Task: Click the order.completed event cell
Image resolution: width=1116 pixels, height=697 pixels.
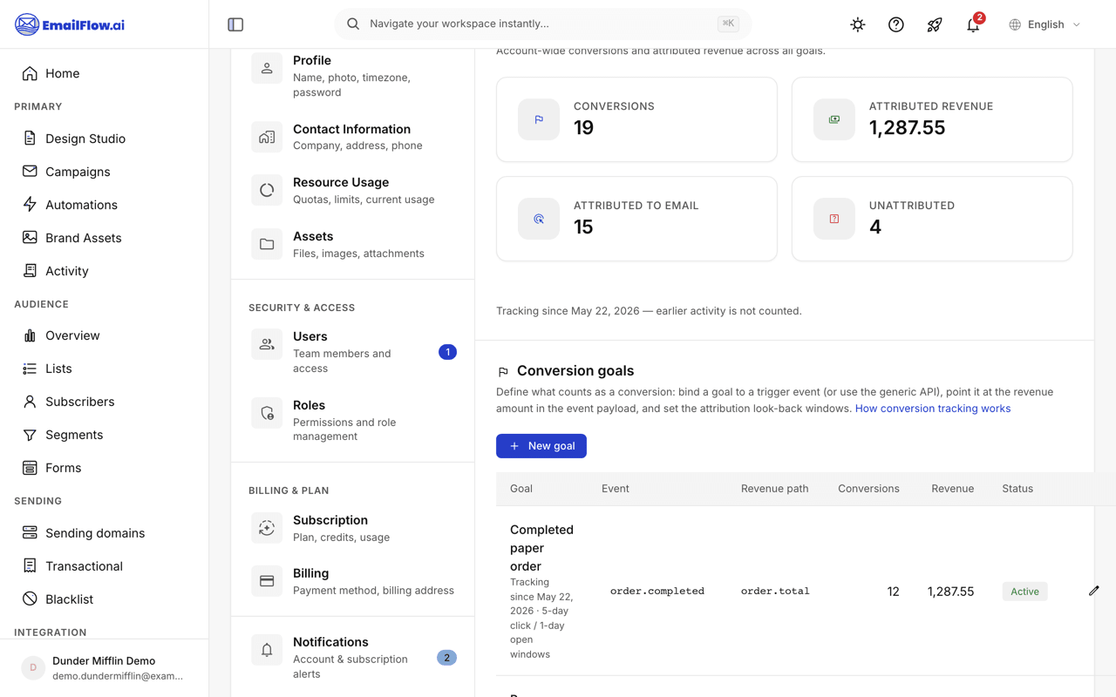Action: point(657,591)
